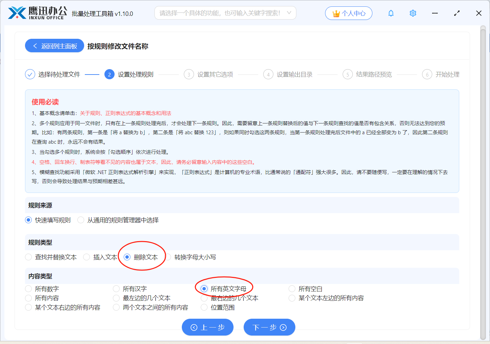Screen dimensions: 490x344
Task: Choose 查找并替换文本 rule type
Action: click(x=51, y=257)
